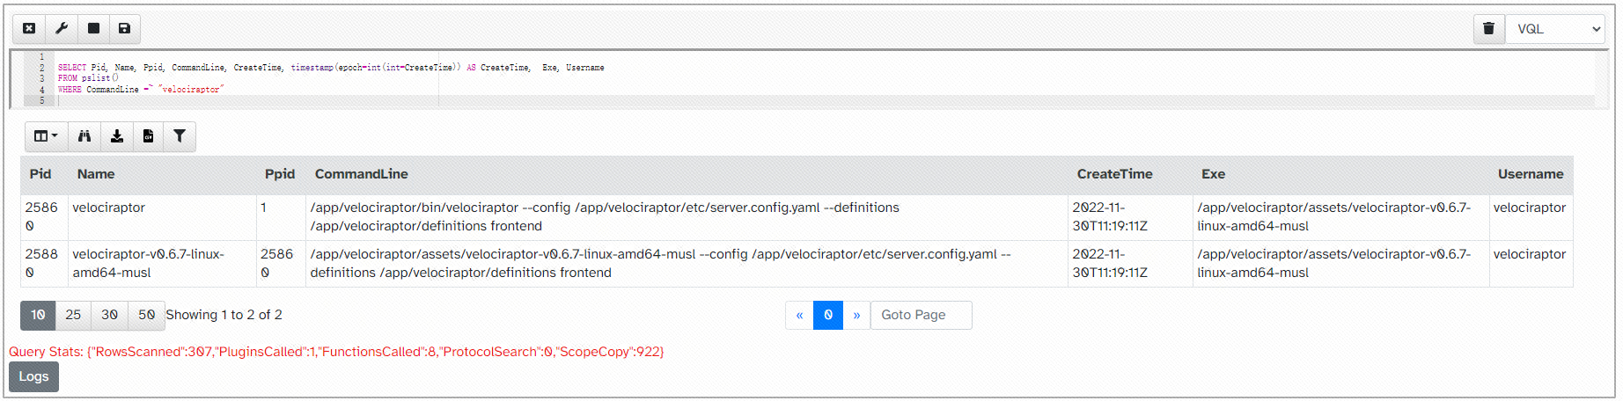Open column chooser dropdown icon
This screenshot has height=401, width=1623.
pyautogui.click(x=46, y=136)
